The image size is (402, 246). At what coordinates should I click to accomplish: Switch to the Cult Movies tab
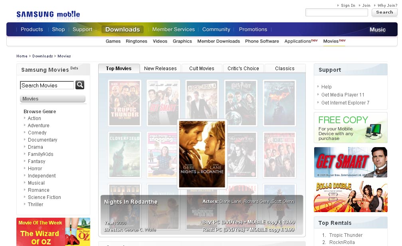(202, 69)
